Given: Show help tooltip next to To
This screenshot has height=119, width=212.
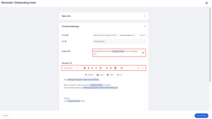Looking at the screenshot, I should point(65,41).
